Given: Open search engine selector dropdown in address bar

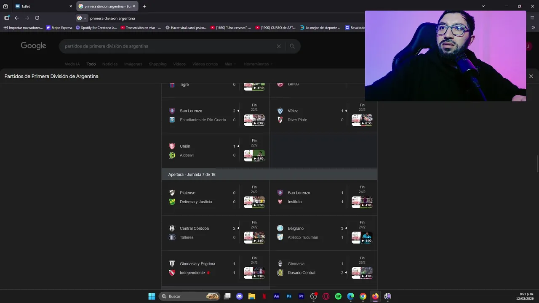Looking at the screenshot, I should pyautogui.click(x=82, y=18).
